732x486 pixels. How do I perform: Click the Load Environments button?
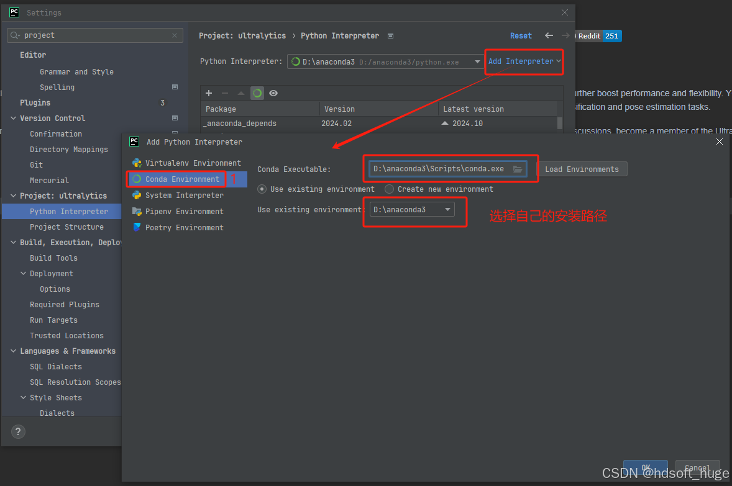pos(582,169)
